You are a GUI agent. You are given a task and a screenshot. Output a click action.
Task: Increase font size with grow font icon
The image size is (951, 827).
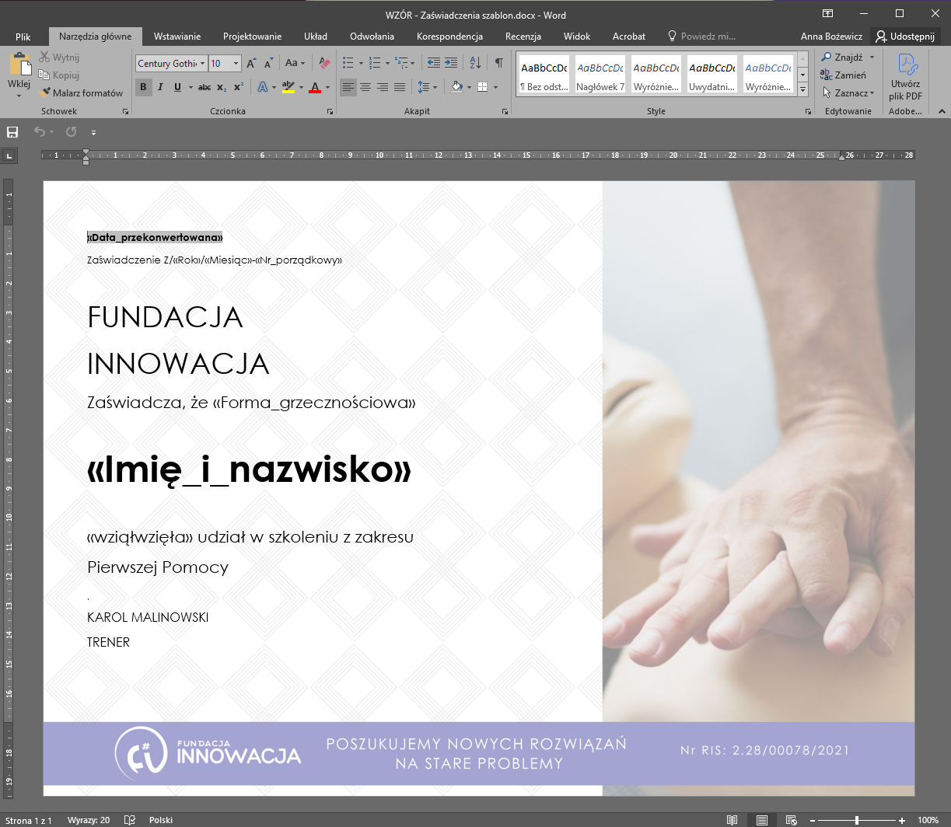pyautogui.click(x=251, y=63)
